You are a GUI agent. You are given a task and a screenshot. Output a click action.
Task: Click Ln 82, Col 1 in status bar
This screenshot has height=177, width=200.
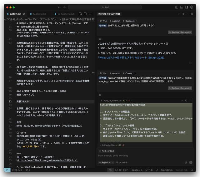122,170
